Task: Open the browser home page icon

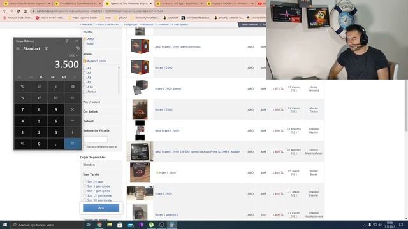Action: [x=25, y=11]
